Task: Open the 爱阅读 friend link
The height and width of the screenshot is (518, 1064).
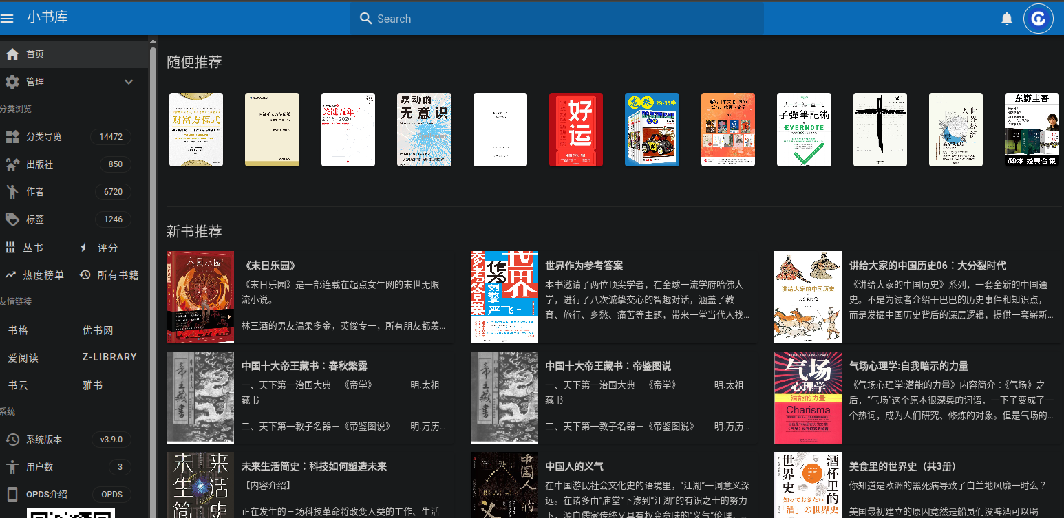Action: pyautogui.click(x=23, y=358)
